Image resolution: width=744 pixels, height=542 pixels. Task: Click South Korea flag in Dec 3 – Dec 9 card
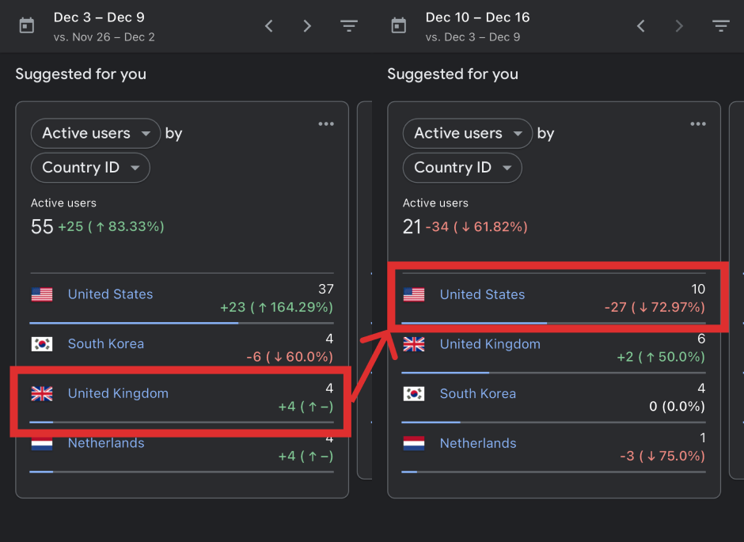[x=42, y=343]
